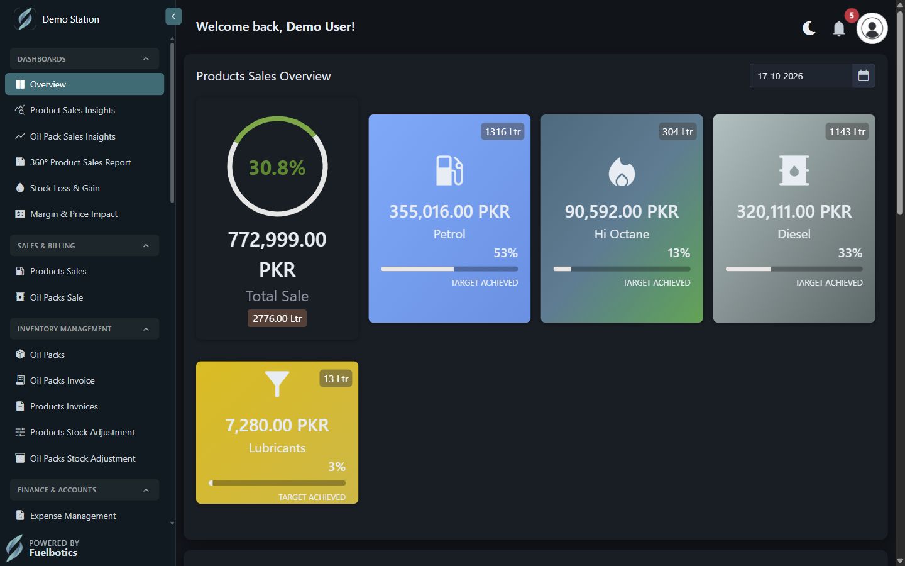Screen dimensions: 905x566
Task: Click the Demo Station logo icon
Action: pyautogui.click(x=25, y=19)
